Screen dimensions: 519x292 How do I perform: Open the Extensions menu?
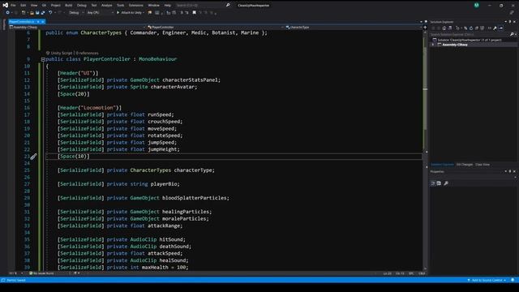[136, 6]
